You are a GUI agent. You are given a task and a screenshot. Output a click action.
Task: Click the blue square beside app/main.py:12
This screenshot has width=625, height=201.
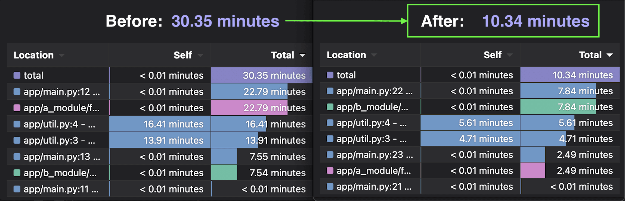click(17, 92)
